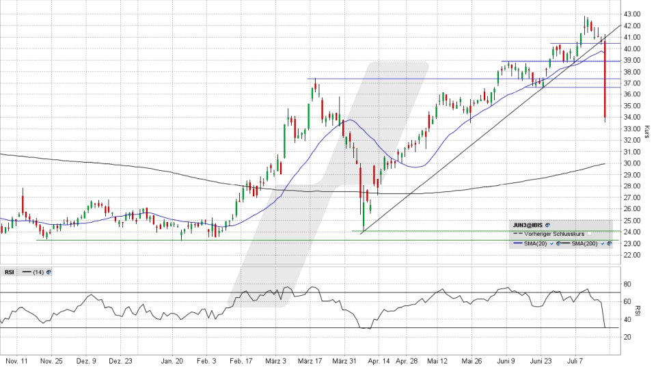Viewport: 656px width, 369px height.
Task: Click the 34.00 price axis label
Action: pos(631,117)
